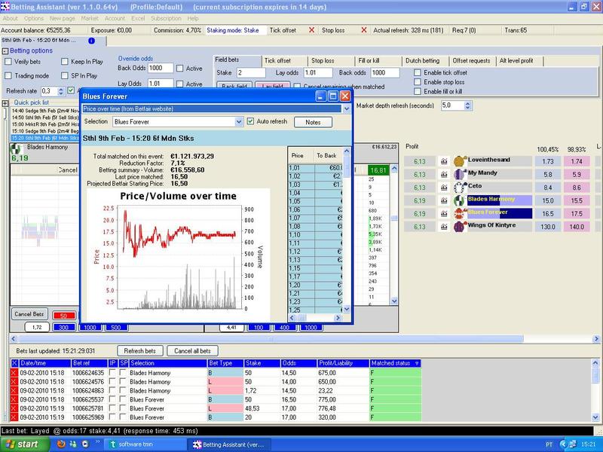Click the Windows Start button
The image size is (603, 452).
(x=26, y=444)
